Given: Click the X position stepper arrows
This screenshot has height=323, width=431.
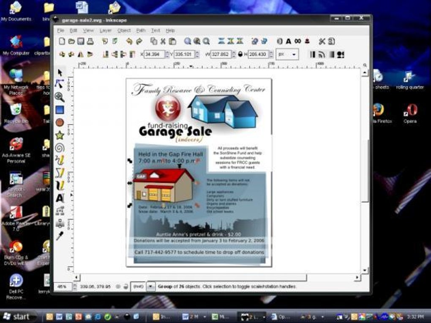Looking at the screenshot, I should pyautogui.click(x=167, y=54).
